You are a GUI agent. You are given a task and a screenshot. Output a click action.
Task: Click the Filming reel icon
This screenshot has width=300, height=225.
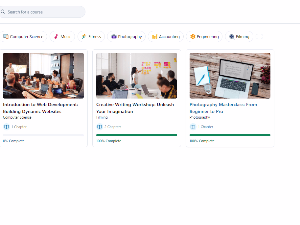(x=232, y=36)
